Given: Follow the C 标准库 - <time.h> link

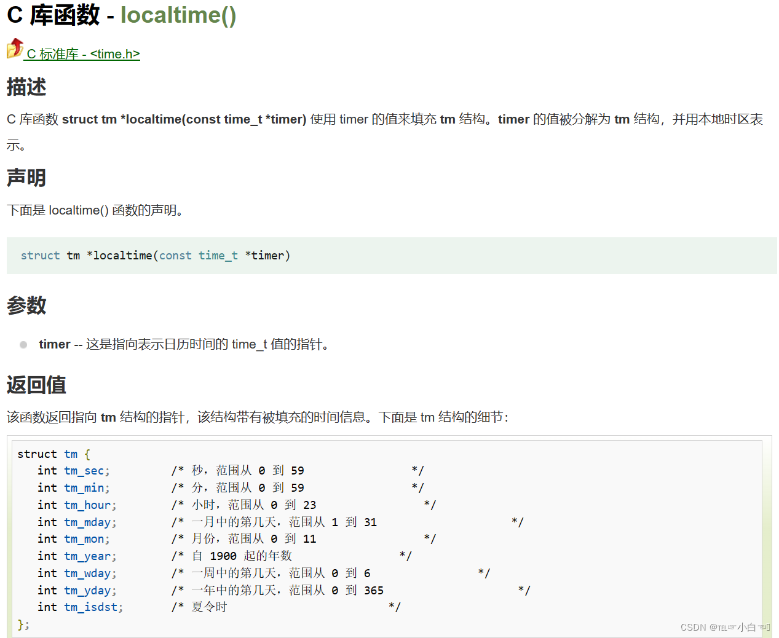Looking at the screenshot, I should click(x=82, y=54).
